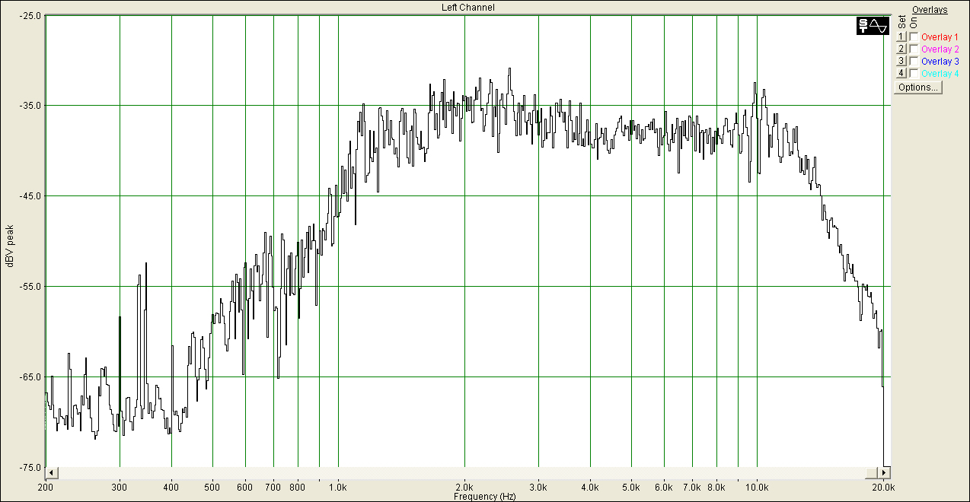Click the blue Overlay 3 label
Screen dimensions: 970x502
coord(940,61)
